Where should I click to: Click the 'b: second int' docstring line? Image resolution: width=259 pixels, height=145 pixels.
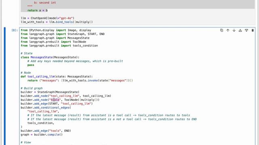point(45,3)
